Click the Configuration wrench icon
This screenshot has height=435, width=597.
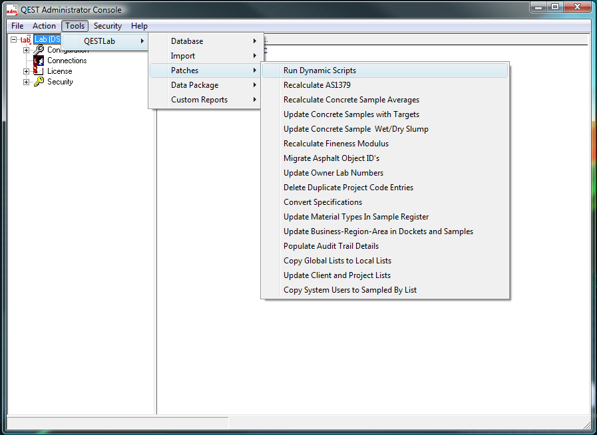[39, 51]
